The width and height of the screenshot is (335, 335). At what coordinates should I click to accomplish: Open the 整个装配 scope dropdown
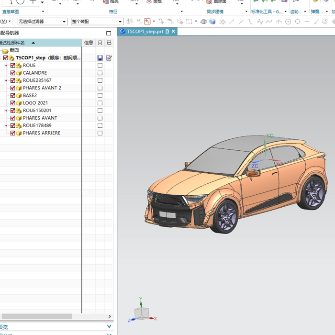(97, 22)
